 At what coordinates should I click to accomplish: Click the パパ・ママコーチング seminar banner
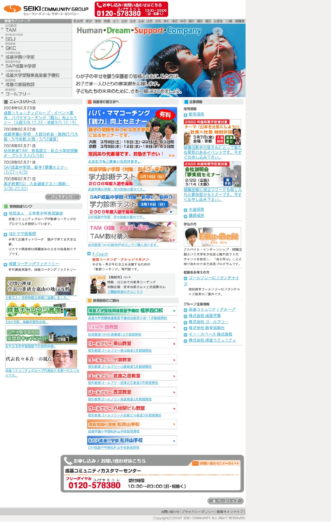click(132, 133)
